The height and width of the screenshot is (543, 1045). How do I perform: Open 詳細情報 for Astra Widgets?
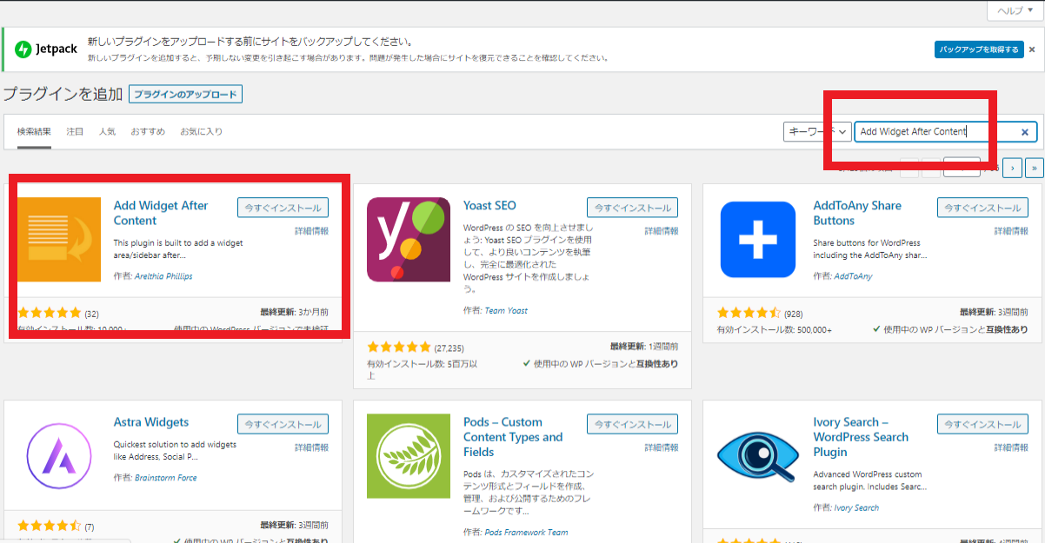click(x=311, y=447)
